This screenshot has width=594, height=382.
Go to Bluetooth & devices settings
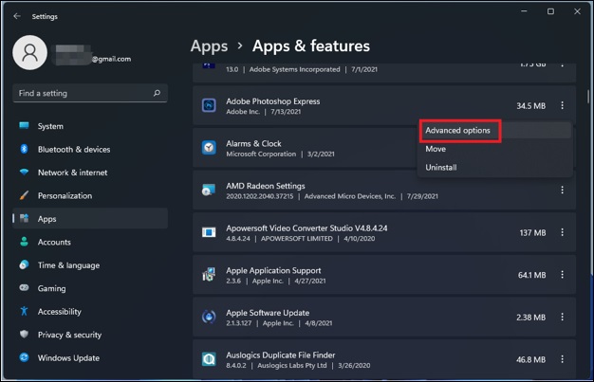(x=90, y=149)
